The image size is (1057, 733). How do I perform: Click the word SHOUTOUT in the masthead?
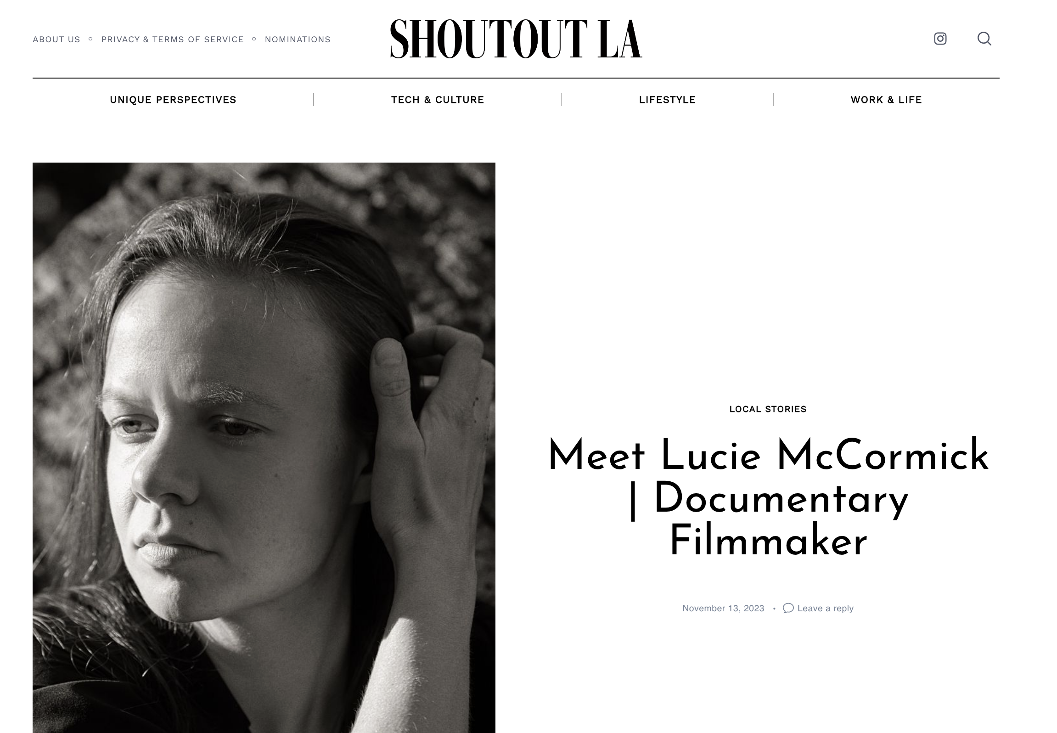coord(489,39)
